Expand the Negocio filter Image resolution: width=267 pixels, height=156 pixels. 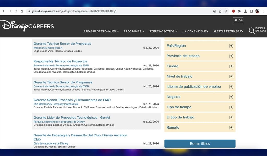(200, 97)
